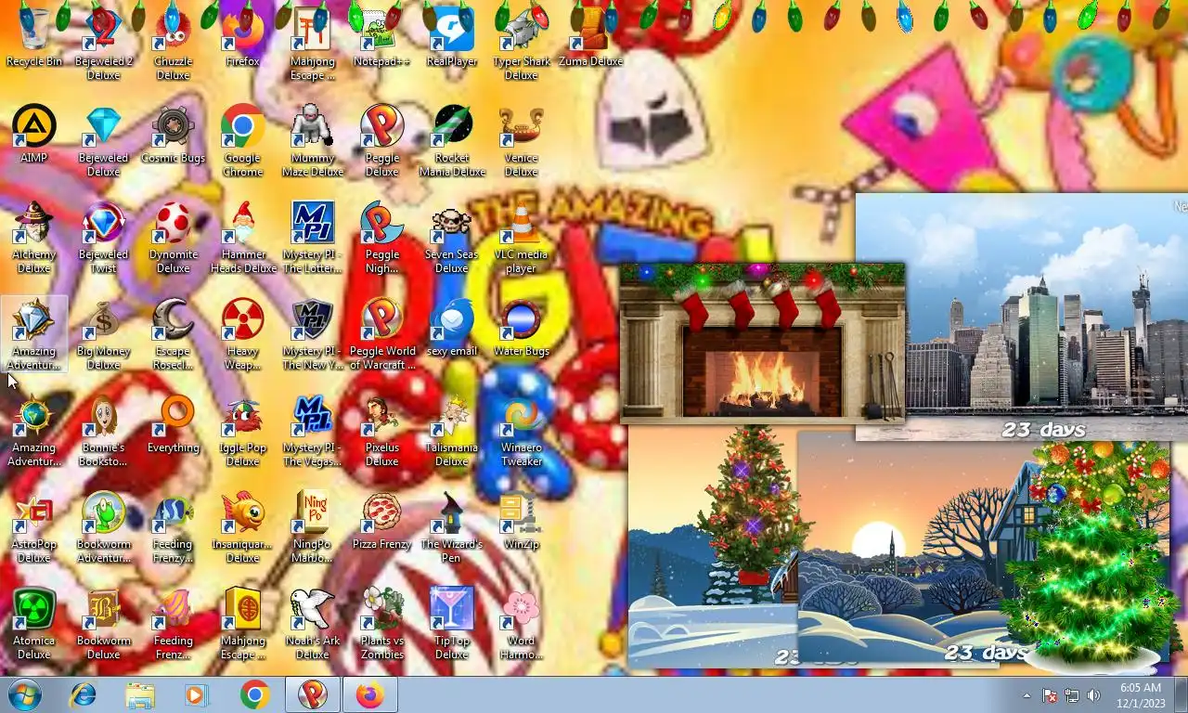Viewport: 1188px width, 713px height.
Task: Select the Bookworm Deluxe icon
Action: click(103, 624)
